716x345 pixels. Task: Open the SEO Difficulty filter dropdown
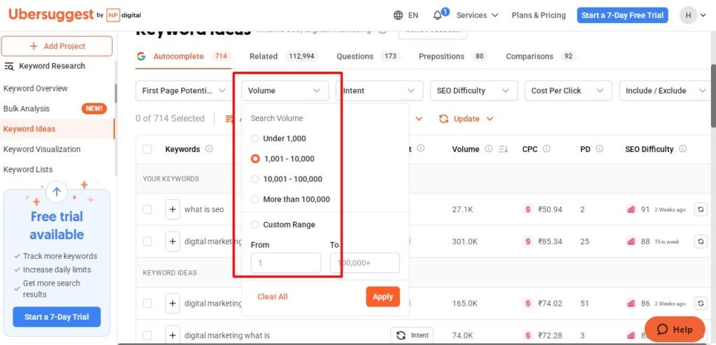[474, 90]
